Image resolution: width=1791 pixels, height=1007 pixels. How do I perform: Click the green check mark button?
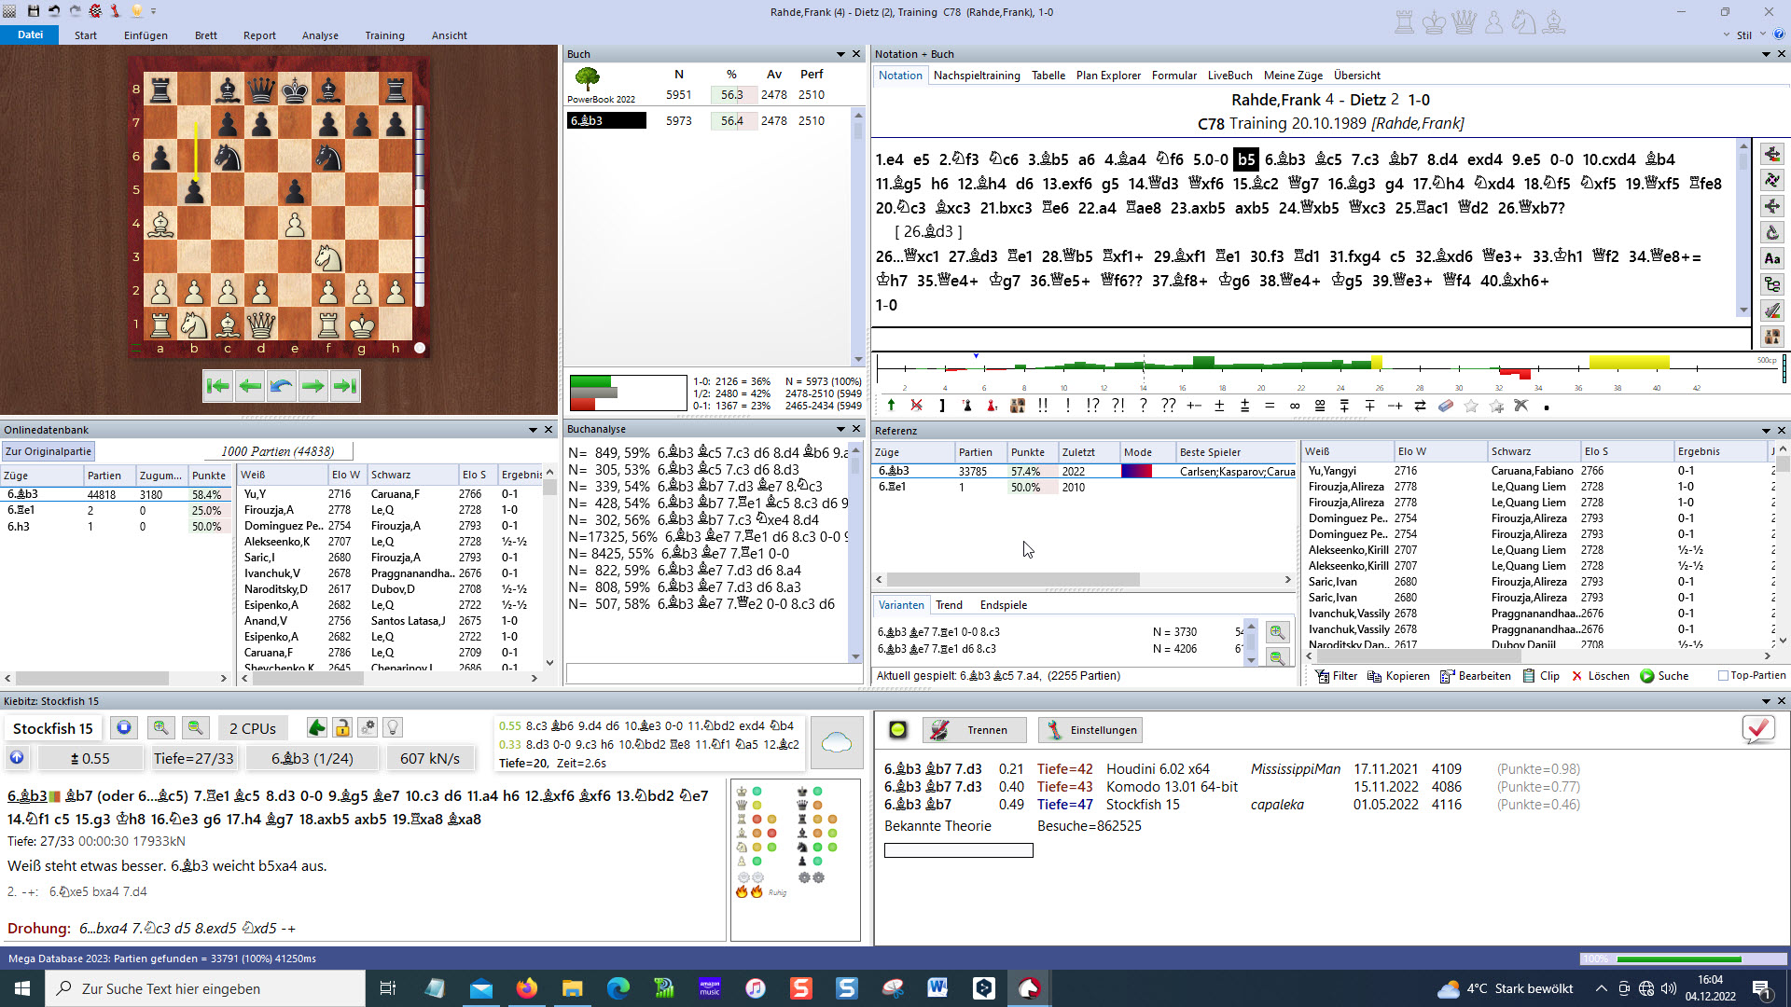click(x=1758, y=729)
